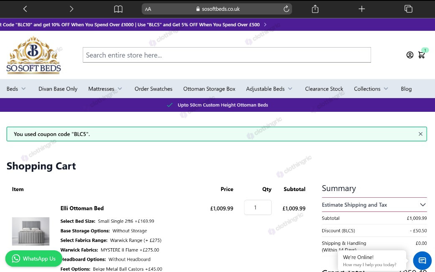This screenshot has height=272, width=435.
Task: Open the shopping cart icon
Action: click(422, 55)
